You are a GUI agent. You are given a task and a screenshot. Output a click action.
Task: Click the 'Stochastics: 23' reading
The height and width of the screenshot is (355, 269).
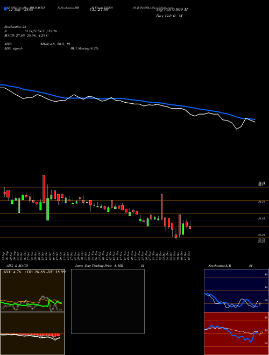(x=16, y=27)
